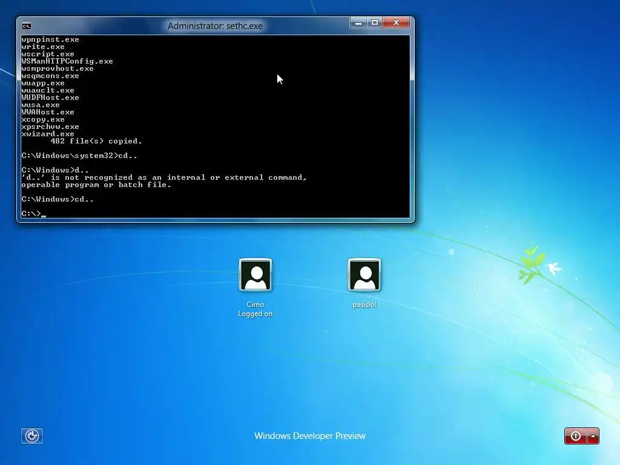Click the 'WUDFHost.exe' line
Viewport: 620px width, 465px height.
pos(50,97)
